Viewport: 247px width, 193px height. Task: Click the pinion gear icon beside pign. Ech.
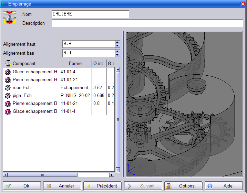(x=8, y=96)
